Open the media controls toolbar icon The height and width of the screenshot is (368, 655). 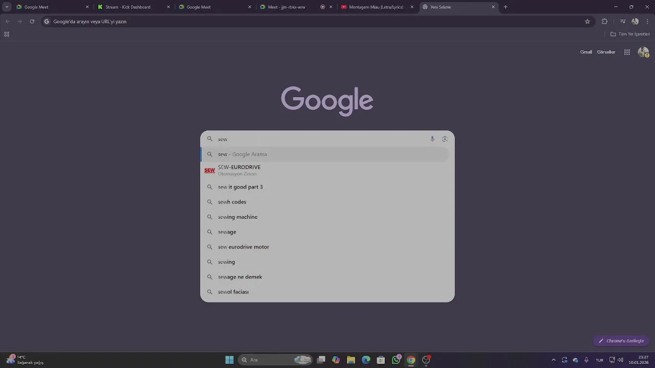point(623,21)
